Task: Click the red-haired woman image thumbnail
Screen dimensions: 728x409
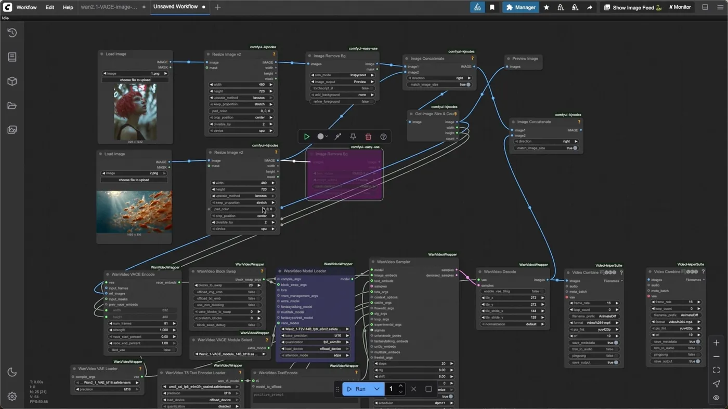Action: [135, 112]
